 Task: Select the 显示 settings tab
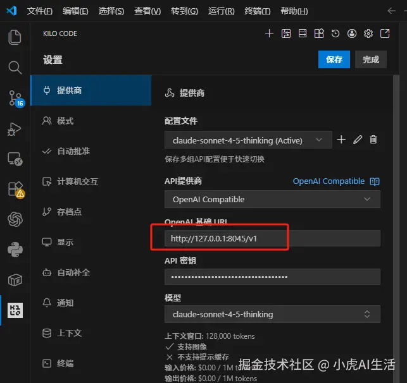[x=91, y=242]
